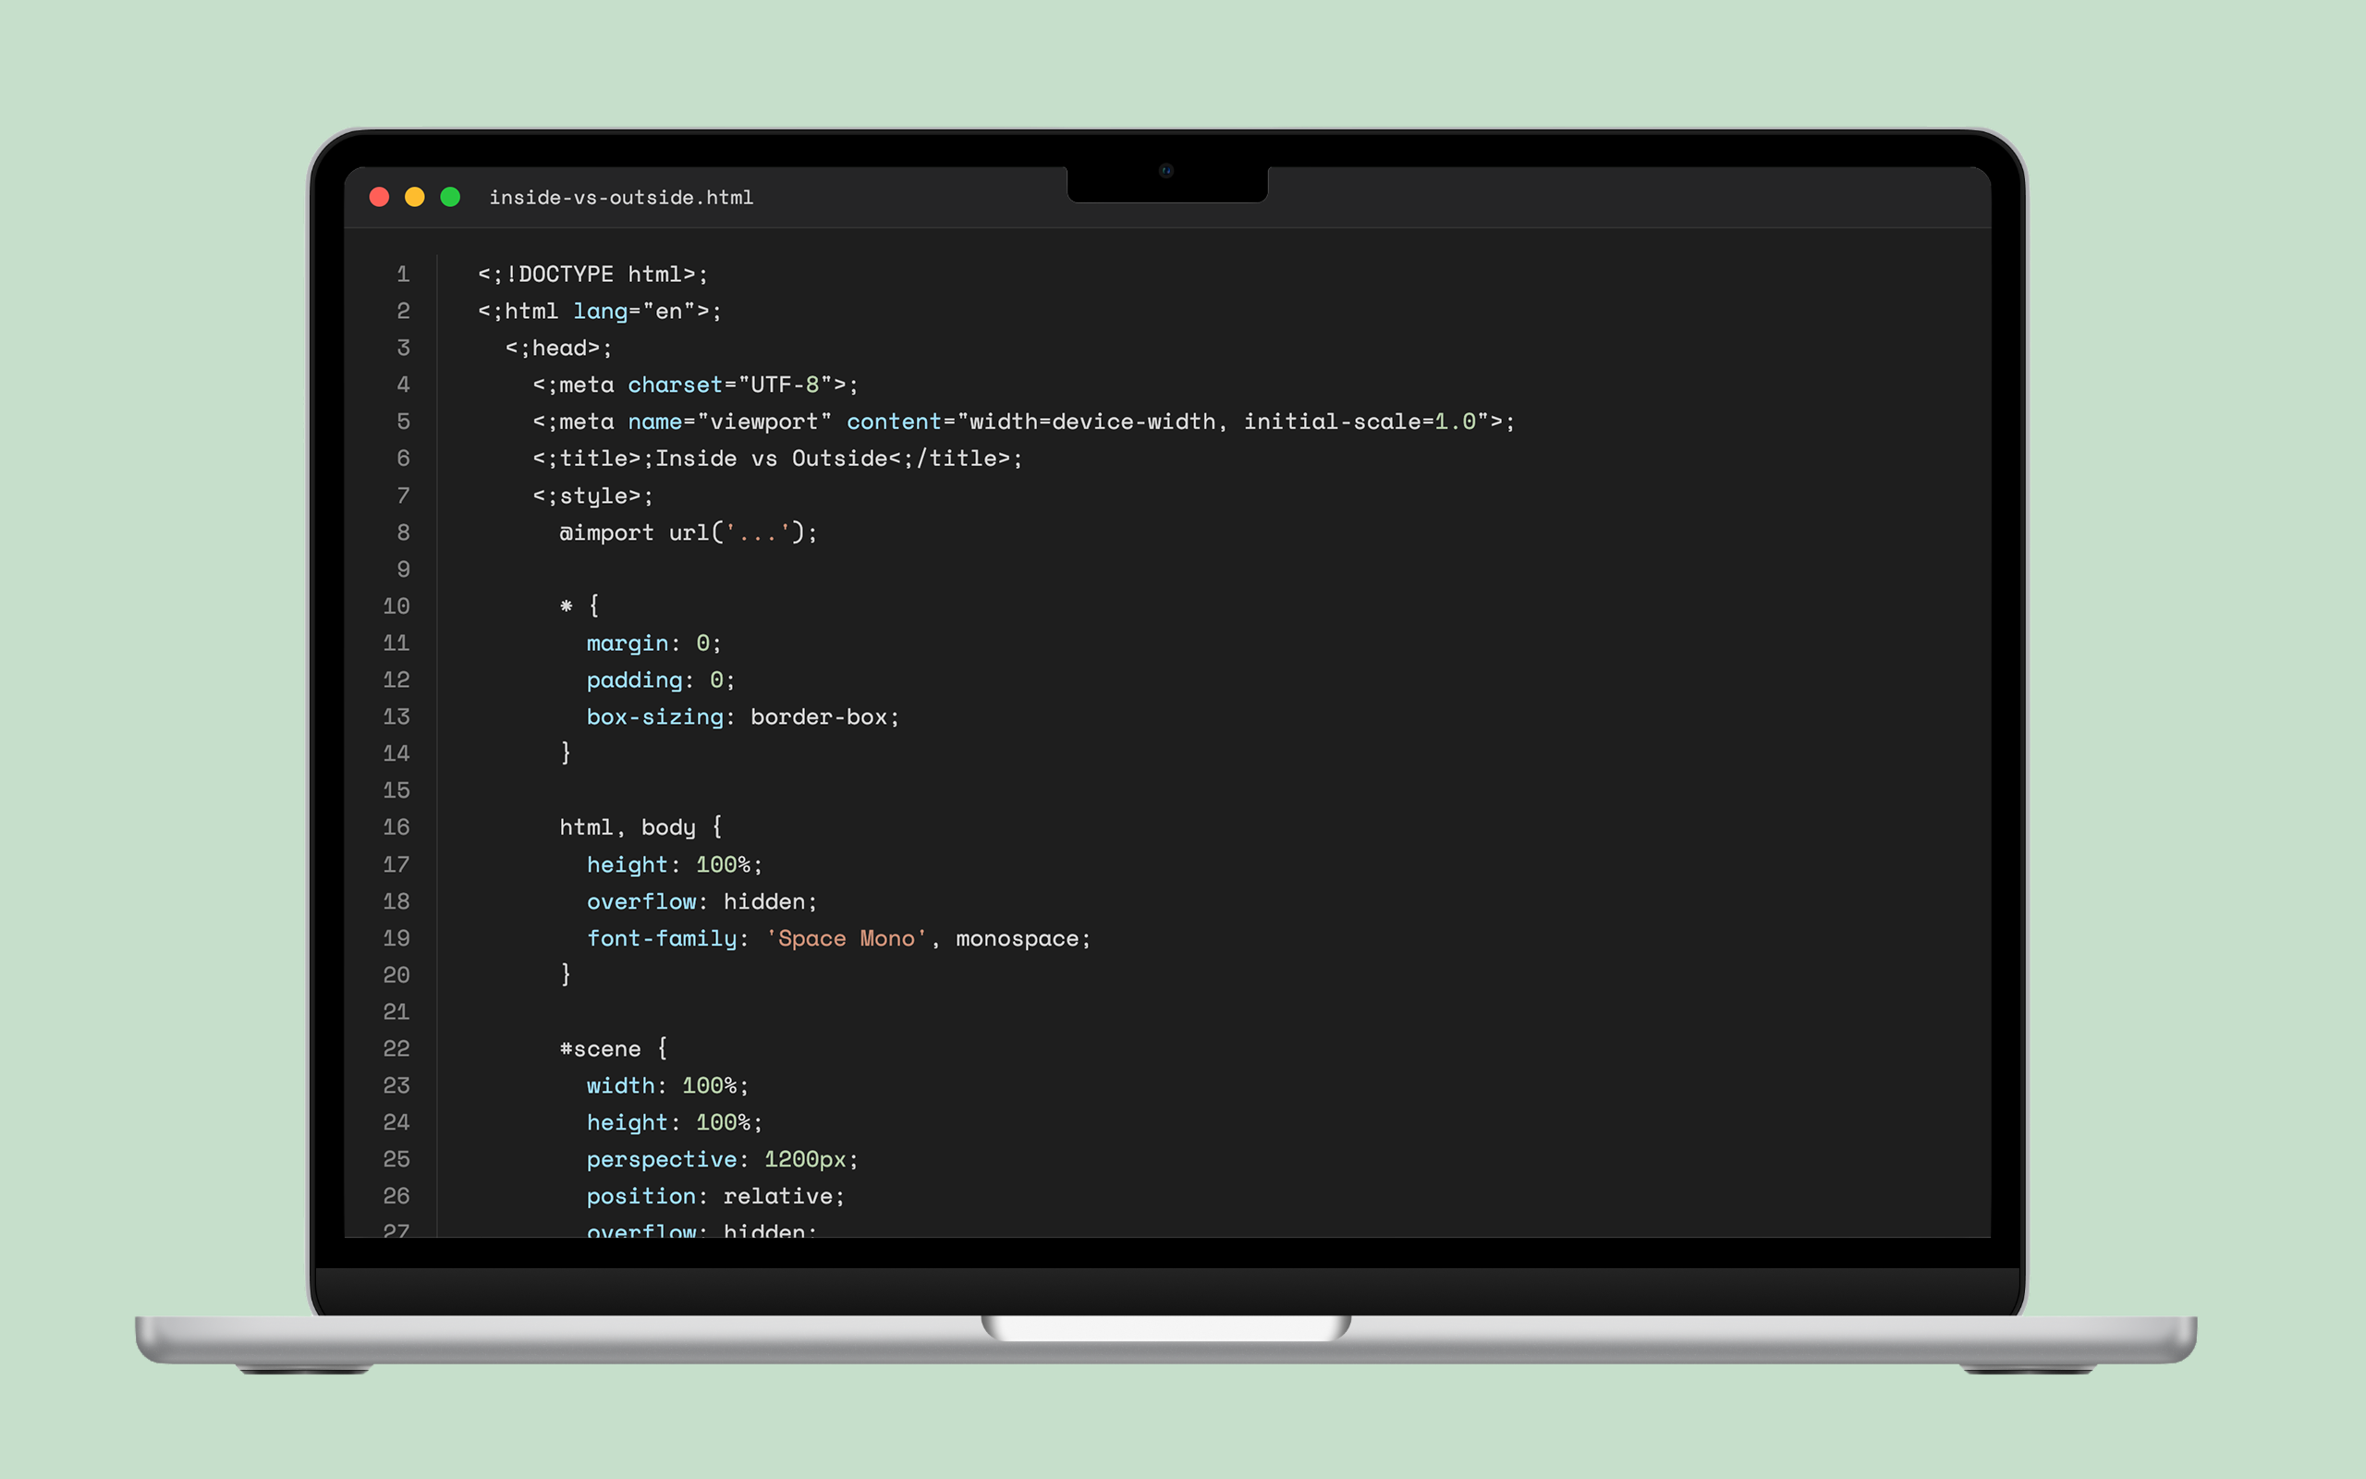Click line number 26 in gutter
Image resolution: width=2366 pixels, height=1479 pixels.
(x=396, y=1196)
